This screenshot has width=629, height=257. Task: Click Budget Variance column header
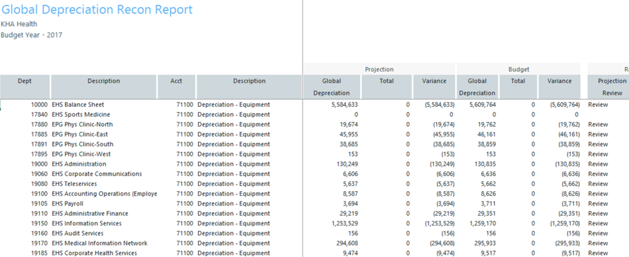point(559,87)
